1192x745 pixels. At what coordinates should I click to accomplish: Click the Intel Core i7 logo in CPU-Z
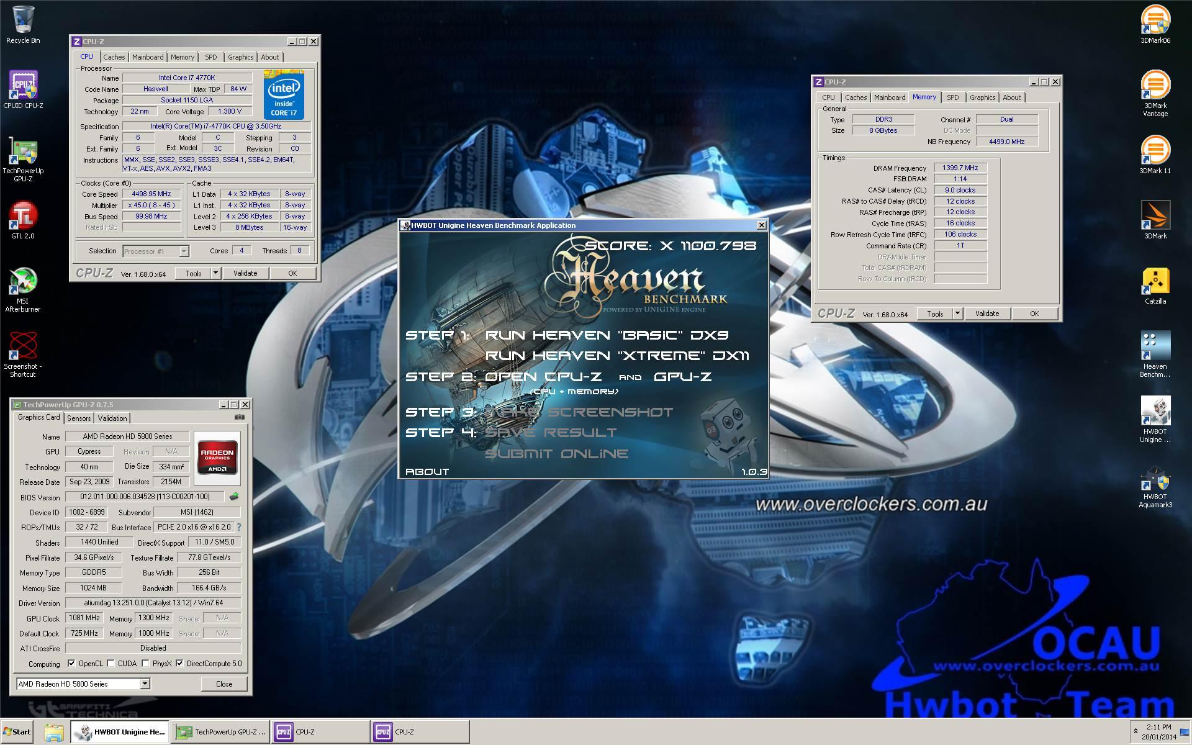pos(284,95)
